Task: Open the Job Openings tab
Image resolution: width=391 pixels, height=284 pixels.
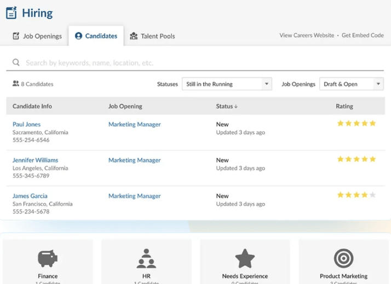Action: (37, 36)
